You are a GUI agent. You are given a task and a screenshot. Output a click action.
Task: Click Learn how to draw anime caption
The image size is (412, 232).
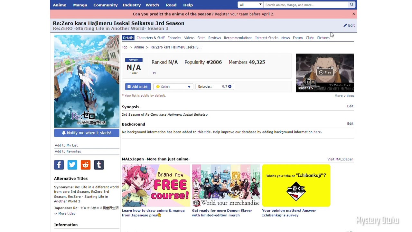pos(153,213)
